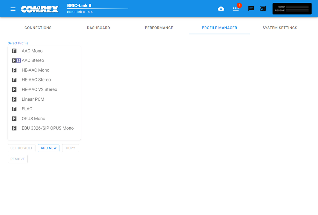Click the Send/Receive audio level meter

pyautogui.click(x=292, y=9)
